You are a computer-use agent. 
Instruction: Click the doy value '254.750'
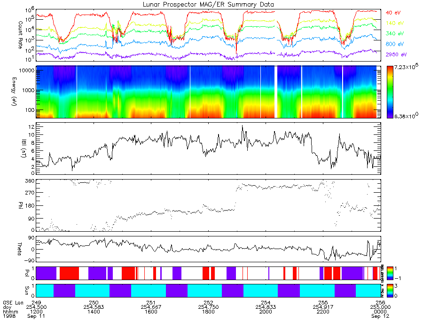coord(209,307)
